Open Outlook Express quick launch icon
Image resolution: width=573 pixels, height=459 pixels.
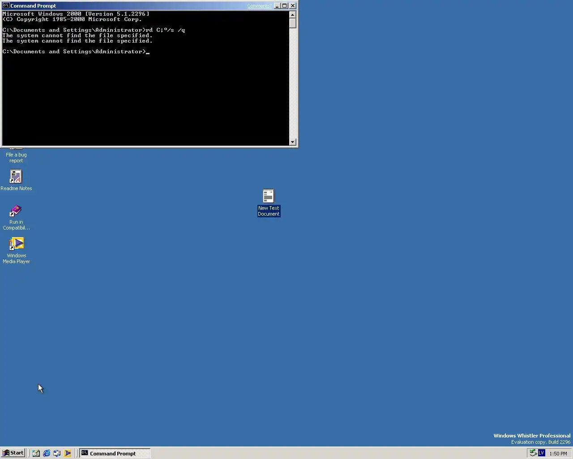pos(57,453)
